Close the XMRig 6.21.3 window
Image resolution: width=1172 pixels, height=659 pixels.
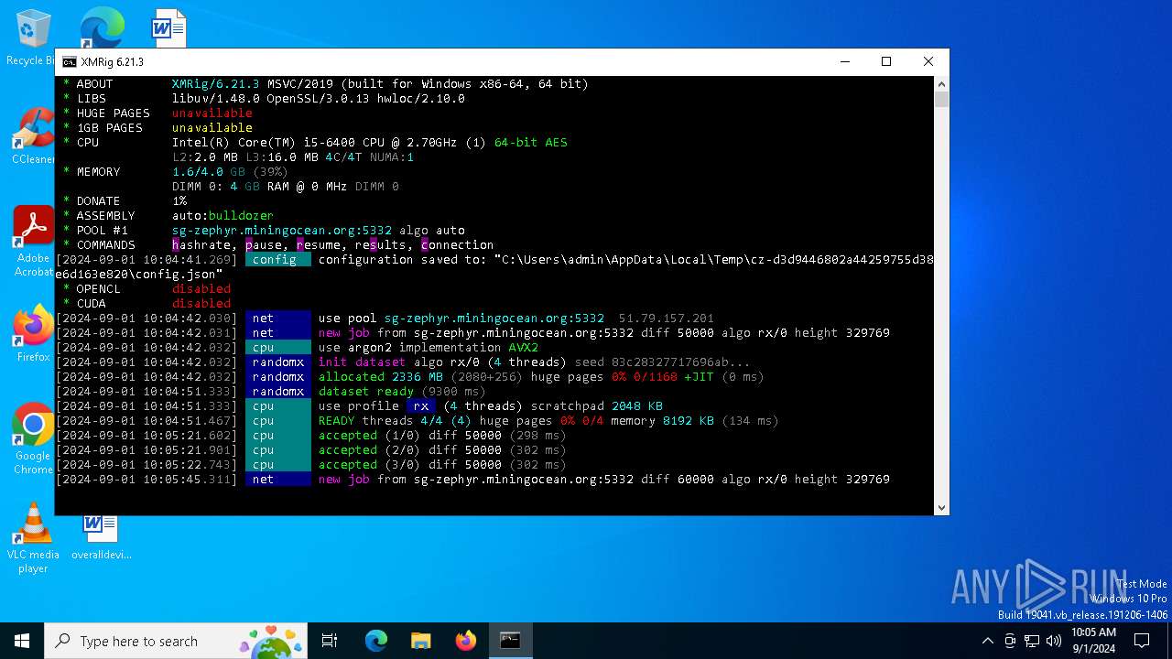[x=928, y=62]
